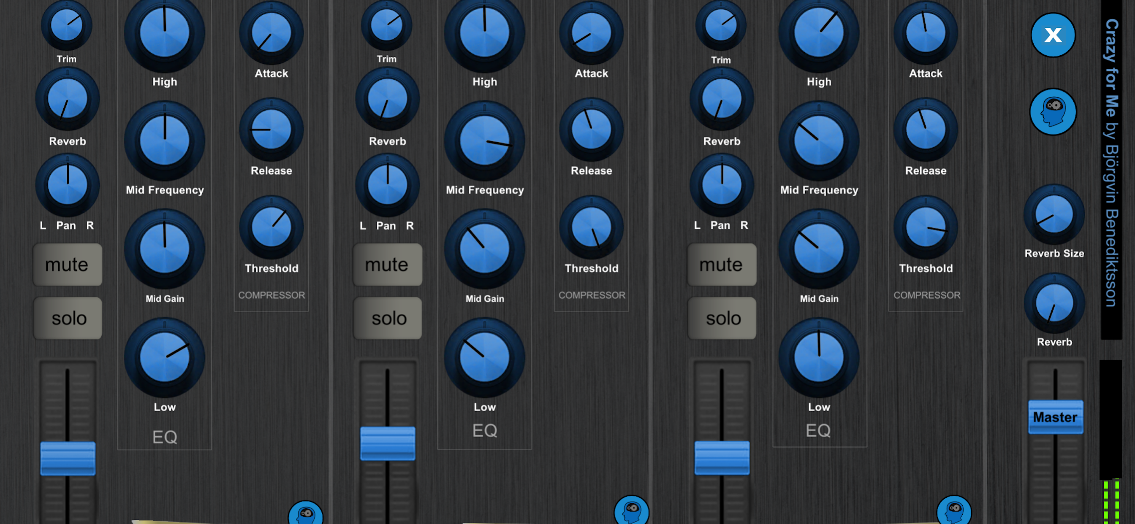Click the third channel's compressor Attack knob
Screen dimensions: 1135x524
925,33
